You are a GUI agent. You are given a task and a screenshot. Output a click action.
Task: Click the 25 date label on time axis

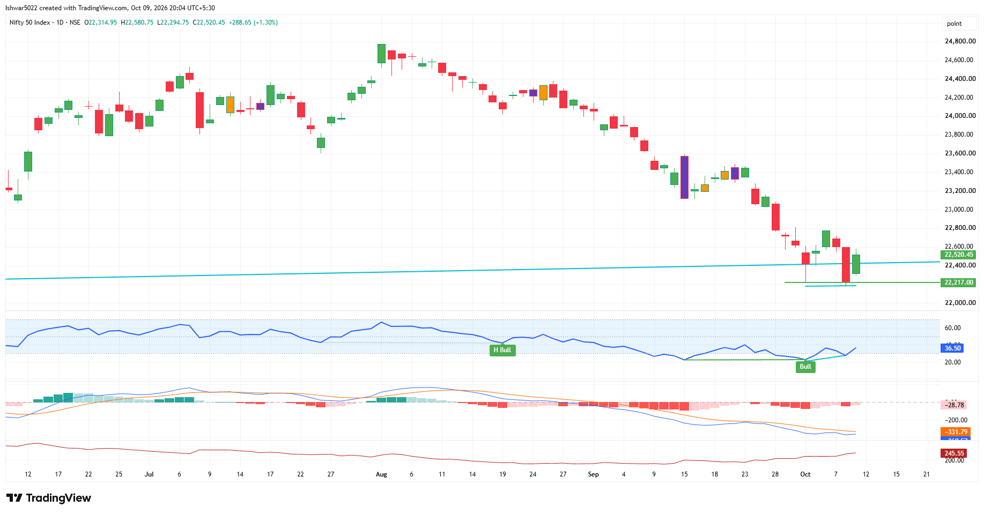(x=119, y=474)
